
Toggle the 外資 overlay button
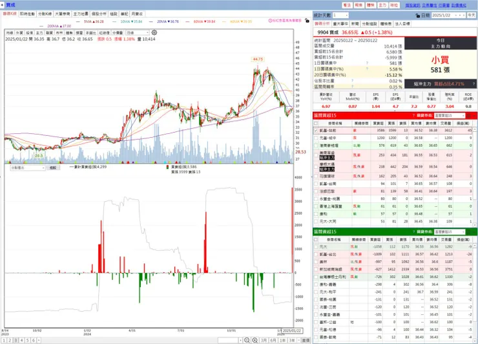point(19,33)
